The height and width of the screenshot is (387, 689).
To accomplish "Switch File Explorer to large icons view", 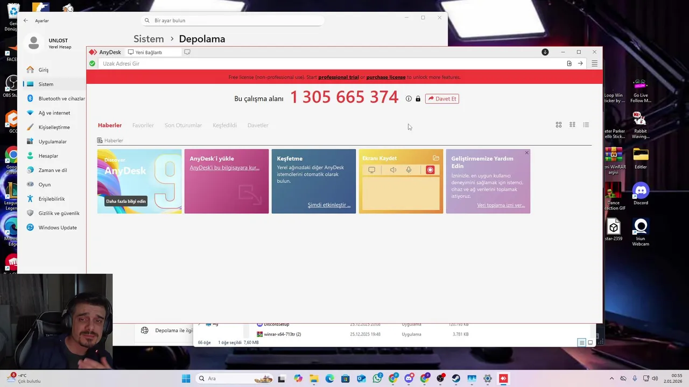I will (590, 342).
